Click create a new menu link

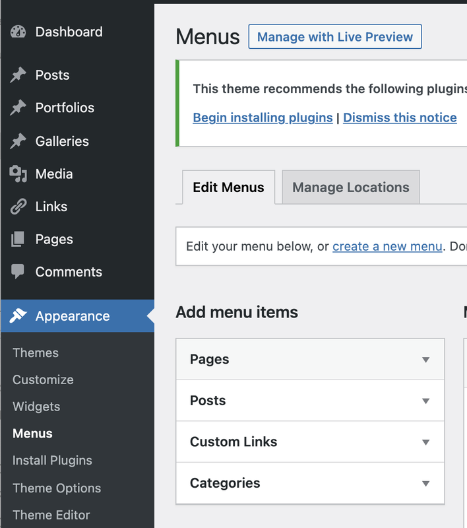coord(387,246)
